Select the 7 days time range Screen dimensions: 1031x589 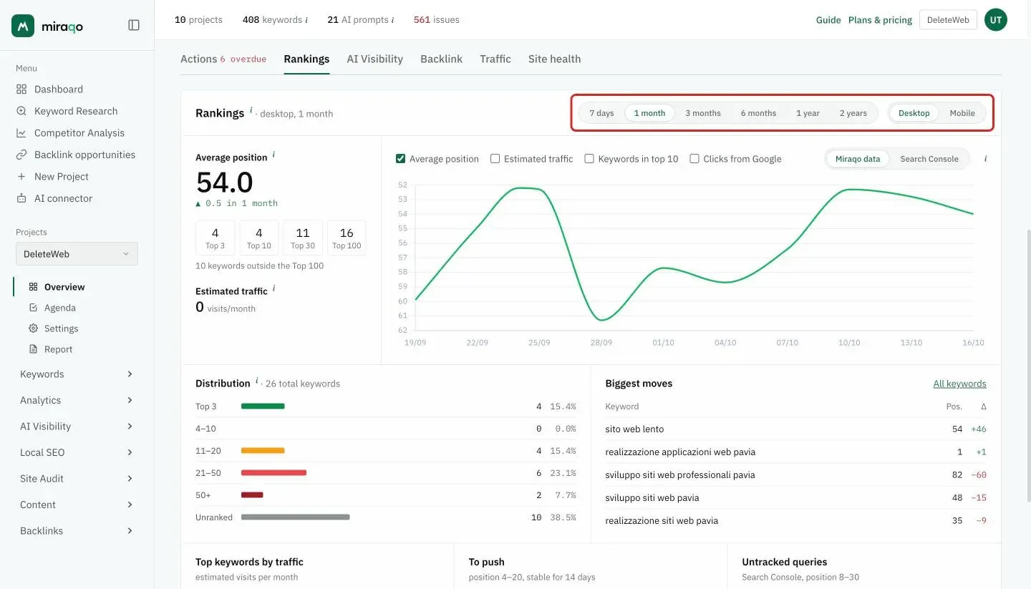click(x=601, y=113)
